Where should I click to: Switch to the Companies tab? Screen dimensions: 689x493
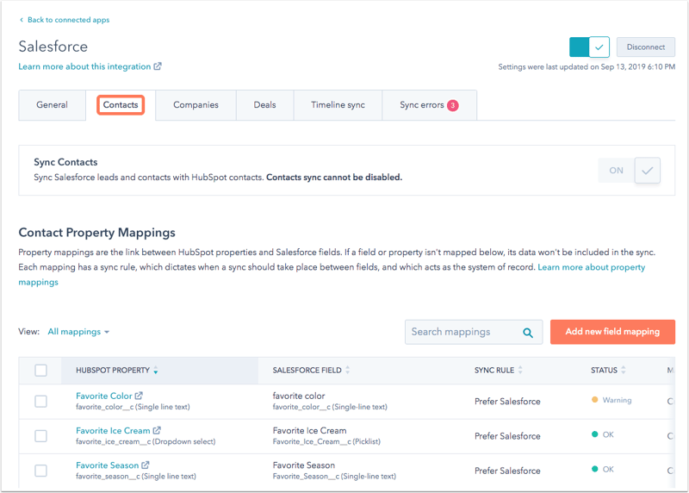pos(196,105)
